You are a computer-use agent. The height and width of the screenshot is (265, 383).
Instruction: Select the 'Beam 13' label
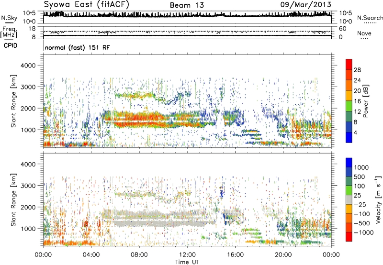[187, 5]
